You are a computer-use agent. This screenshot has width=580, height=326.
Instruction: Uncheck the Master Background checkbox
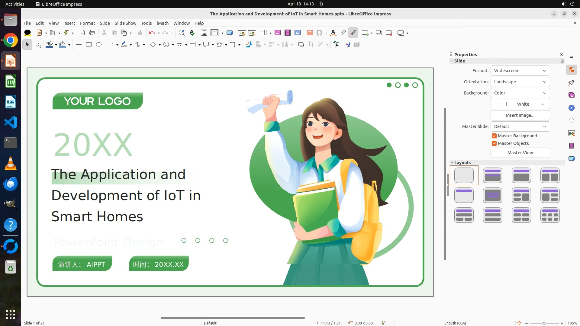tap(494, 136)
